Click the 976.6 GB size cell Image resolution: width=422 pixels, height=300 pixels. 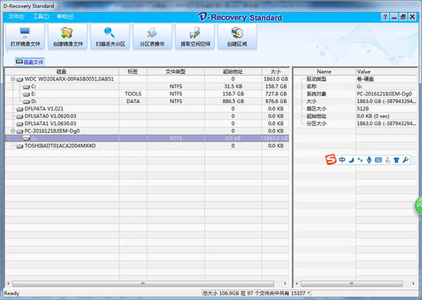276,101
